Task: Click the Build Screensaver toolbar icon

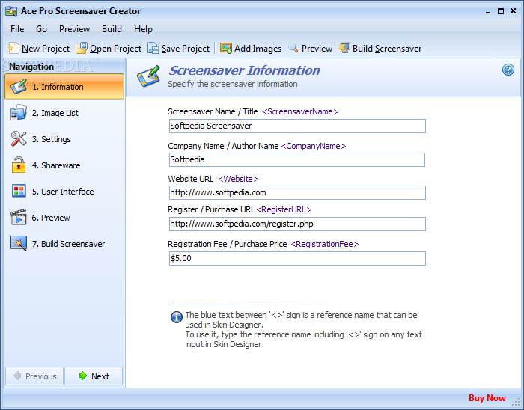Action: coord(344,48)
